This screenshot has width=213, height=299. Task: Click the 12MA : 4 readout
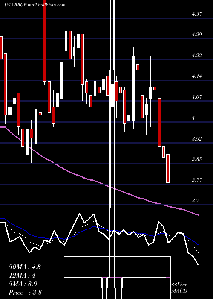pos(22,276)
